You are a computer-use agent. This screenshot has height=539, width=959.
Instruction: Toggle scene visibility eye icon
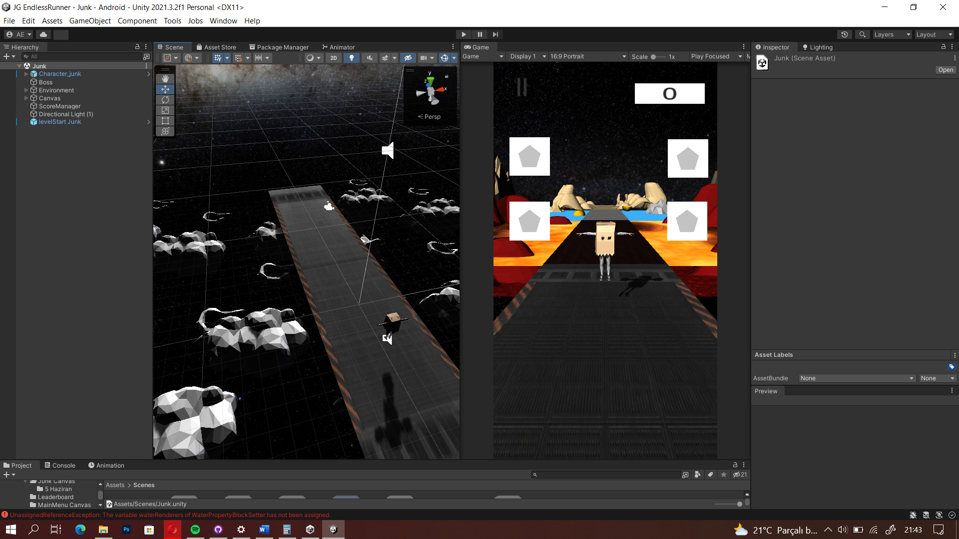click(408, 58)
